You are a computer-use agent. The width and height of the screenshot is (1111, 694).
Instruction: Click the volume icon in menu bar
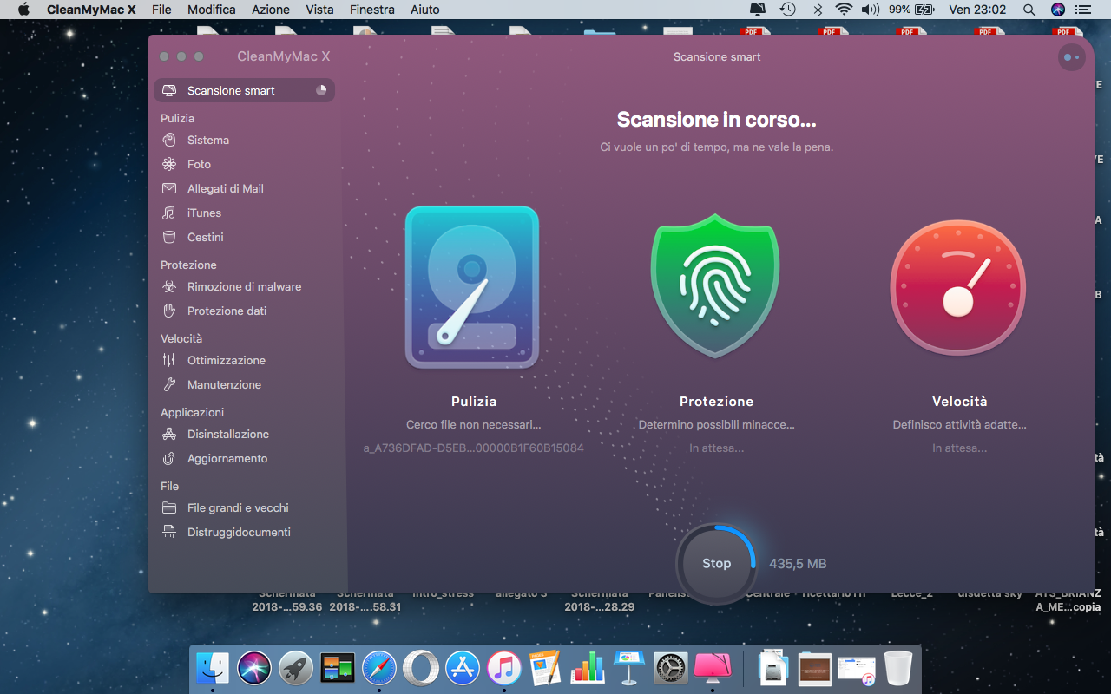pos(870,10)
